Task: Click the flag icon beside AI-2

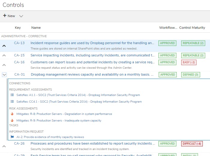Action: coord(12,137)
